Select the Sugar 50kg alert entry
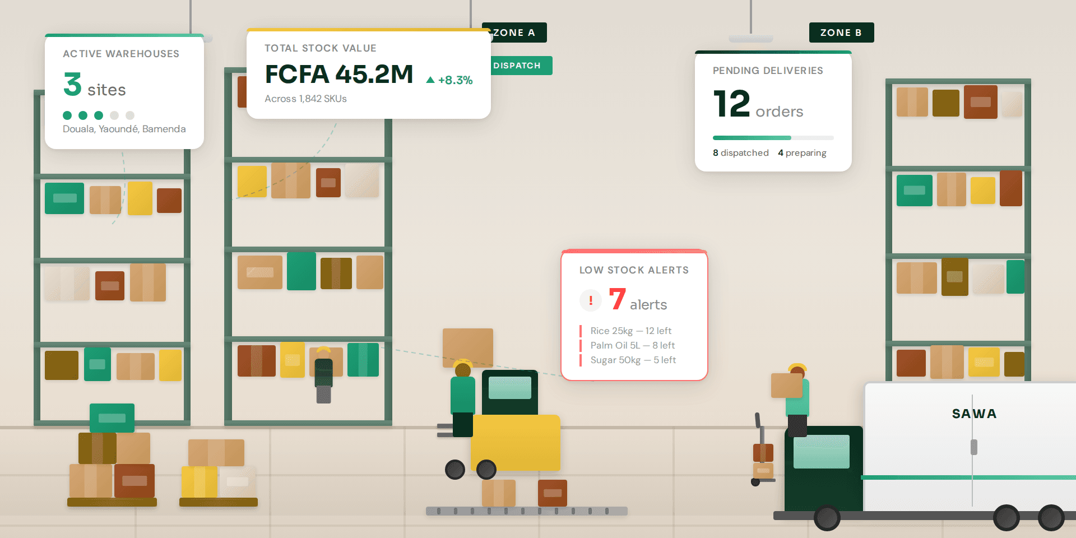1076x538 pixels. coord(633,360)
